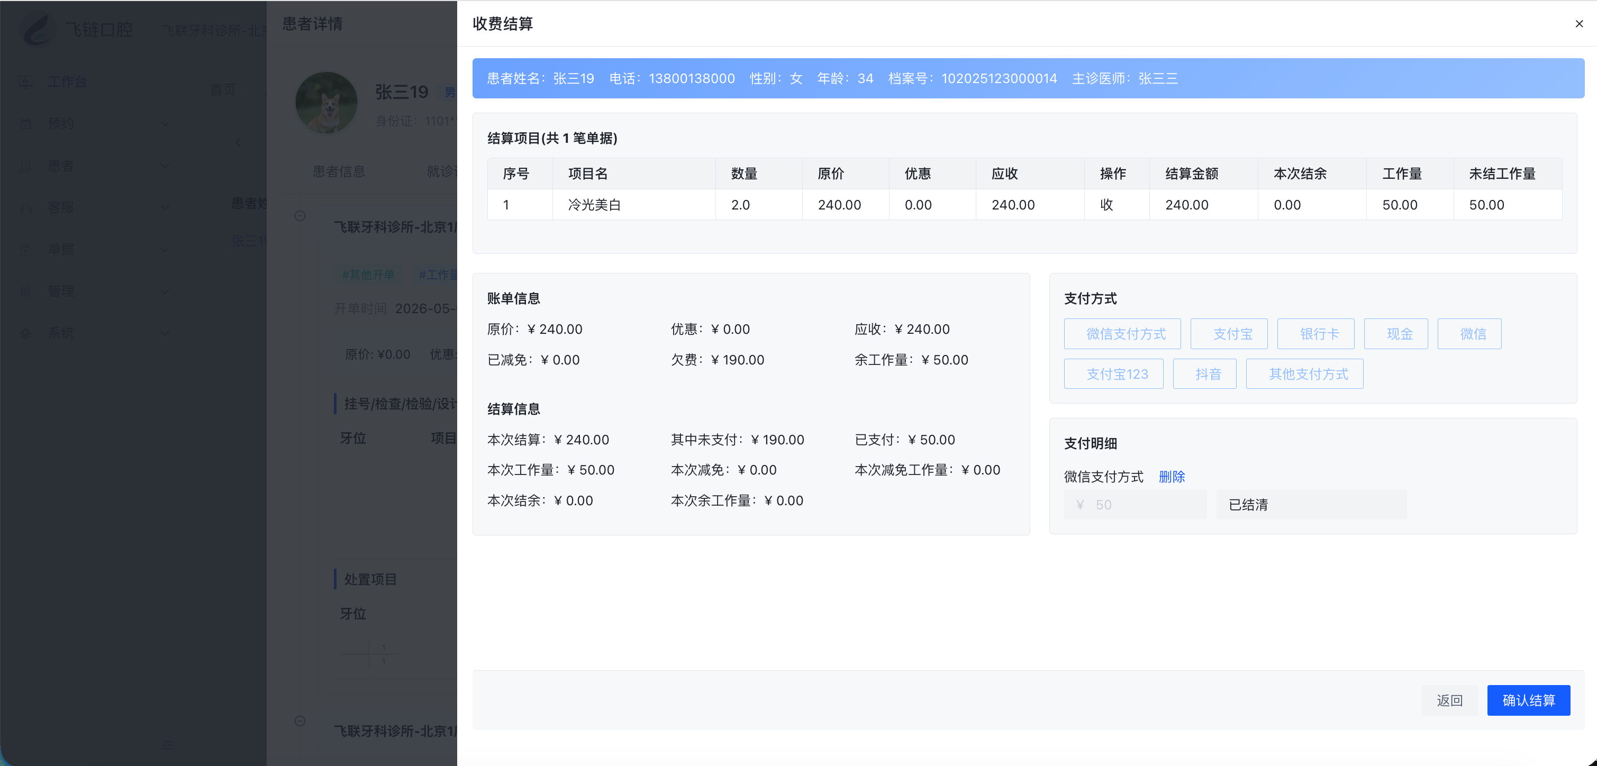Screen dimensions: 1597x766
Task: Click the 预约 calendar sidebar icon
Action: [x=25, y=123]
